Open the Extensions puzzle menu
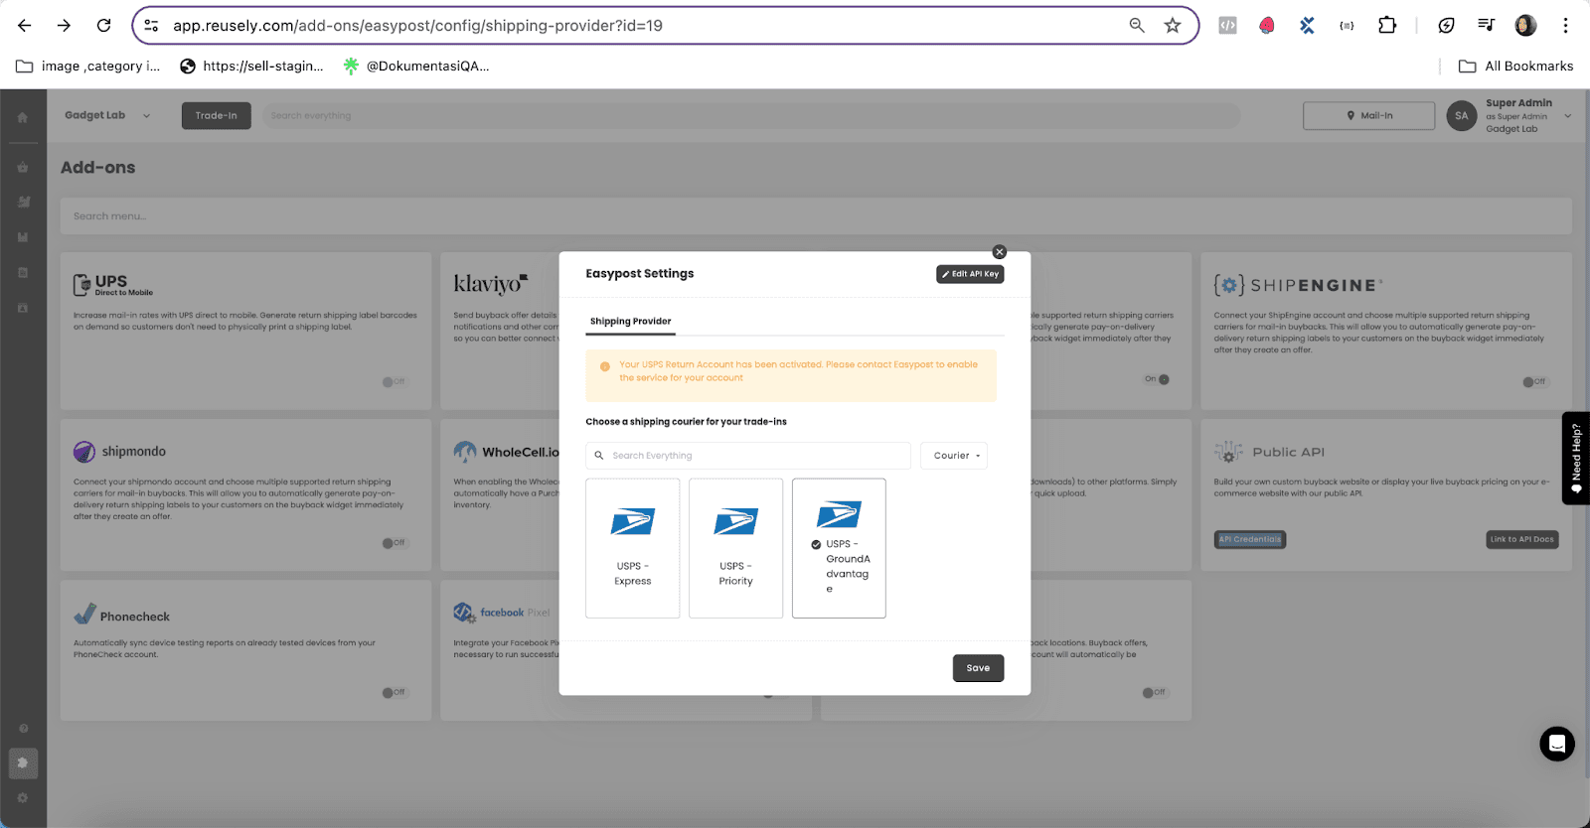Screen dimensions: 1590x828 [1387, 26]
